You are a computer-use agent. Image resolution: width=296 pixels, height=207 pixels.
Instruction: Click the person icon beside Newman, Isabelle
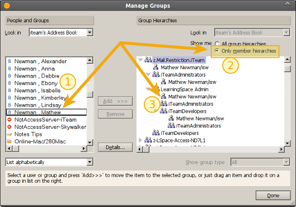pos(9,90)
